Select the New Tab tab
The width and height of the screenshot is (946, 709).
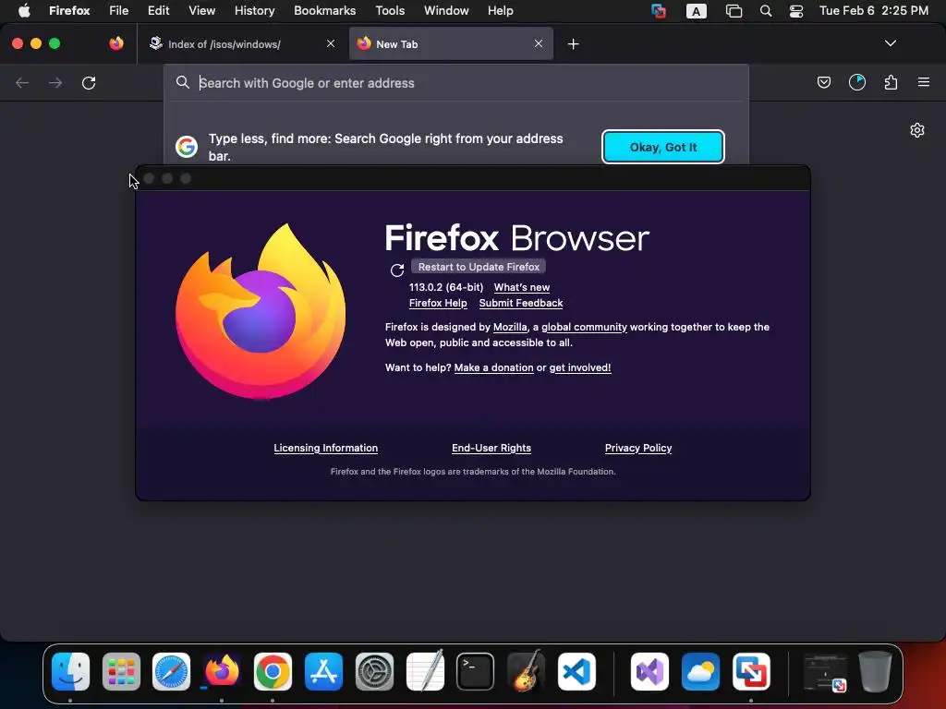tap(451, 44)
